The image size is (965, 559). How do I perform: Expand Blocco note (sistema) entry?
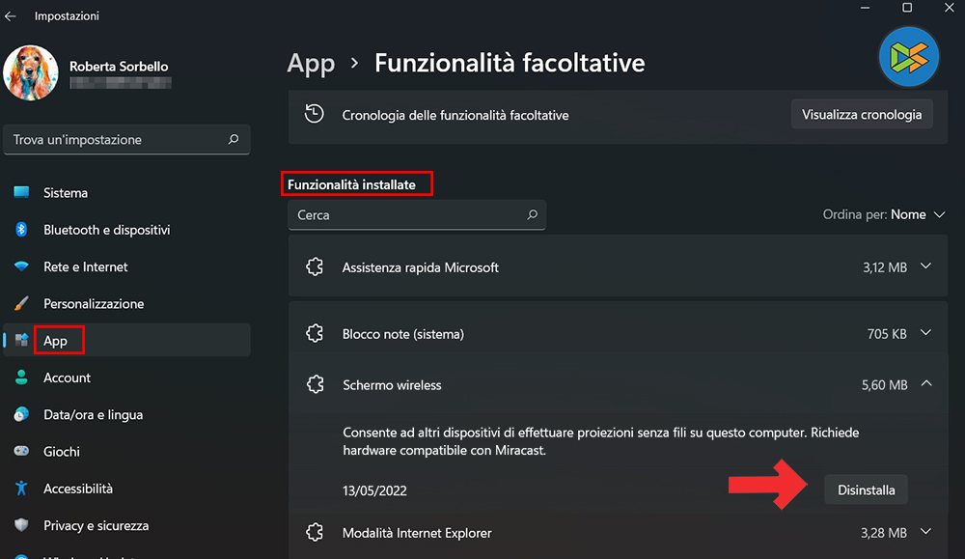coord(926,333)
